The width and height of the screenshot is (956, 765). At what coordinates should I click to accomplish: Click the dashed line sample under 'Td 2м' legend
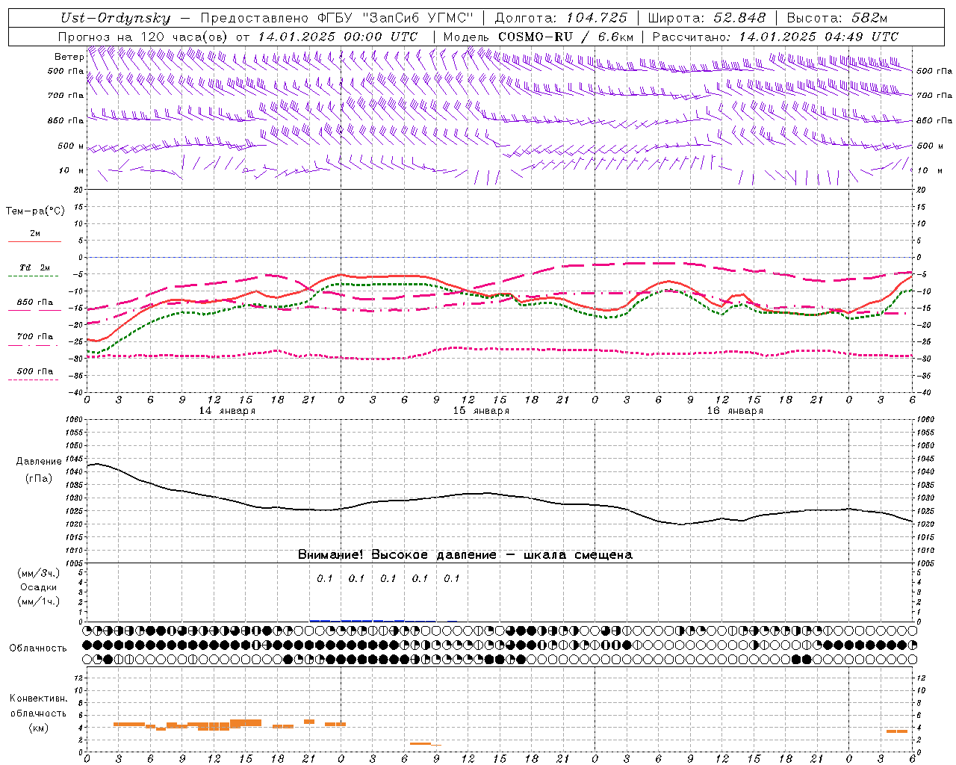point(33,276)
